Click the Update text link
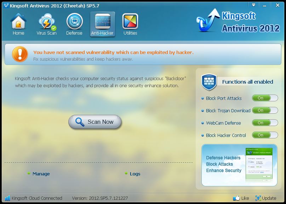The width and height of the screenshot is (286, 204). 269,198
